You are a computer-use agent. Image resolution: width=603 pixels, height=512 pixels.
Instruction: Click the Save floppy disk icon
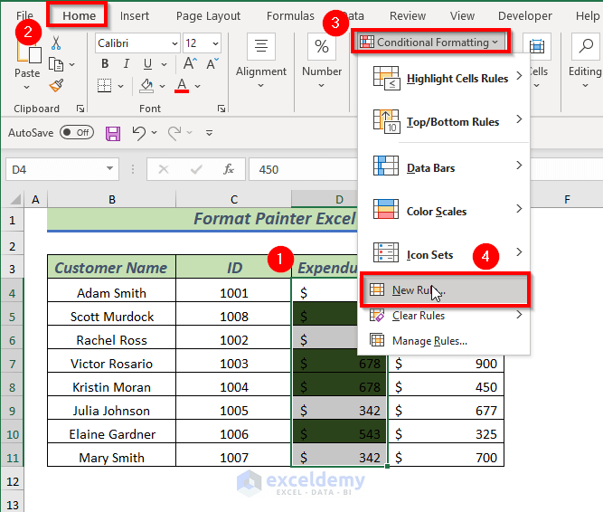coord(113,133)
